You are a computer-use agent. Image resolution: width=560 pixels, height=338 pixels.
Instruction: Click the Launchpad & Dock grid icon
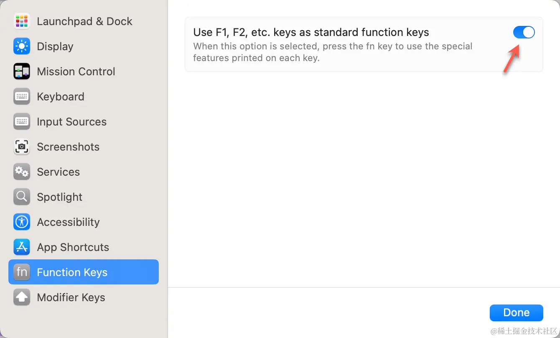[22, 21]
